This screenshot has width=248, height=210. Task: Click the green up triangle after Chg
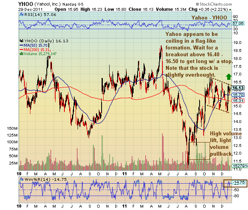pyautogui.click(x=230, y=10)
